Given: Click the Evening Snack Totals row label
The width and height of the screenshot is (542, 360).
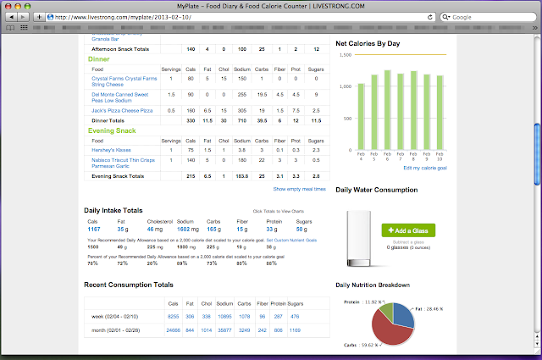Looking at the screenshot, I should tap(118, 176).
